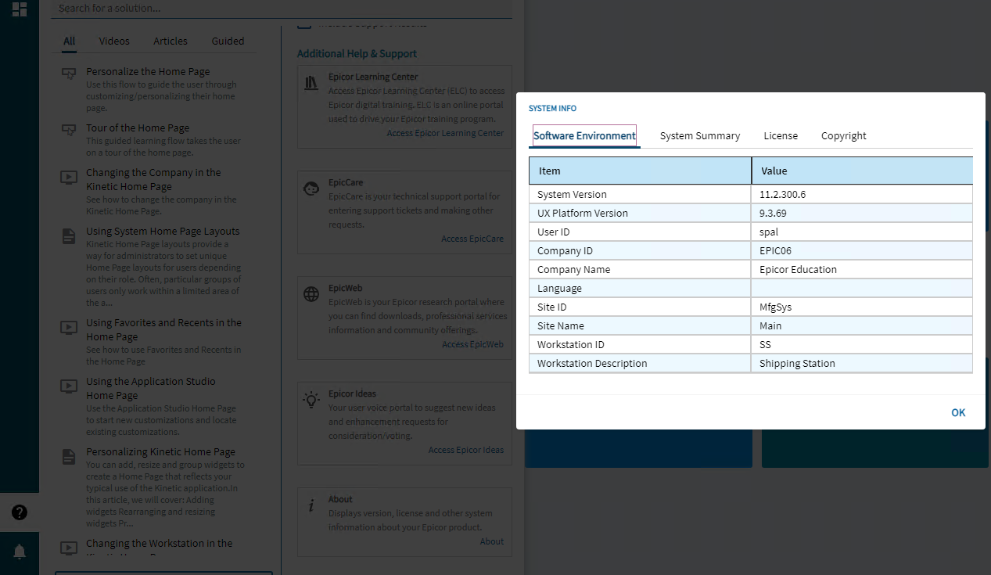Viewport: 991px width, 575px height.
Task: Click the Search for a solution field
Action: (282, 9)
